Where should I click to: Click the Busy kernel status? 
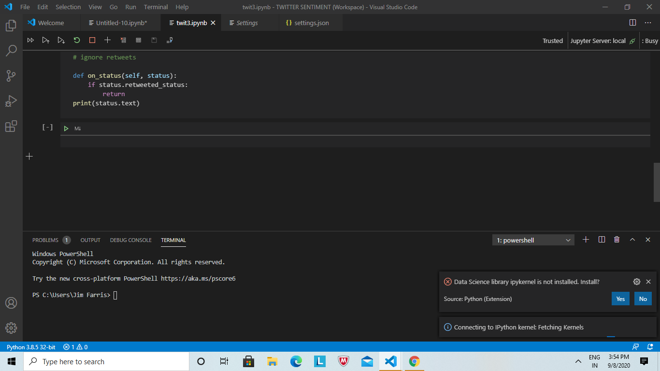point(650,41)
